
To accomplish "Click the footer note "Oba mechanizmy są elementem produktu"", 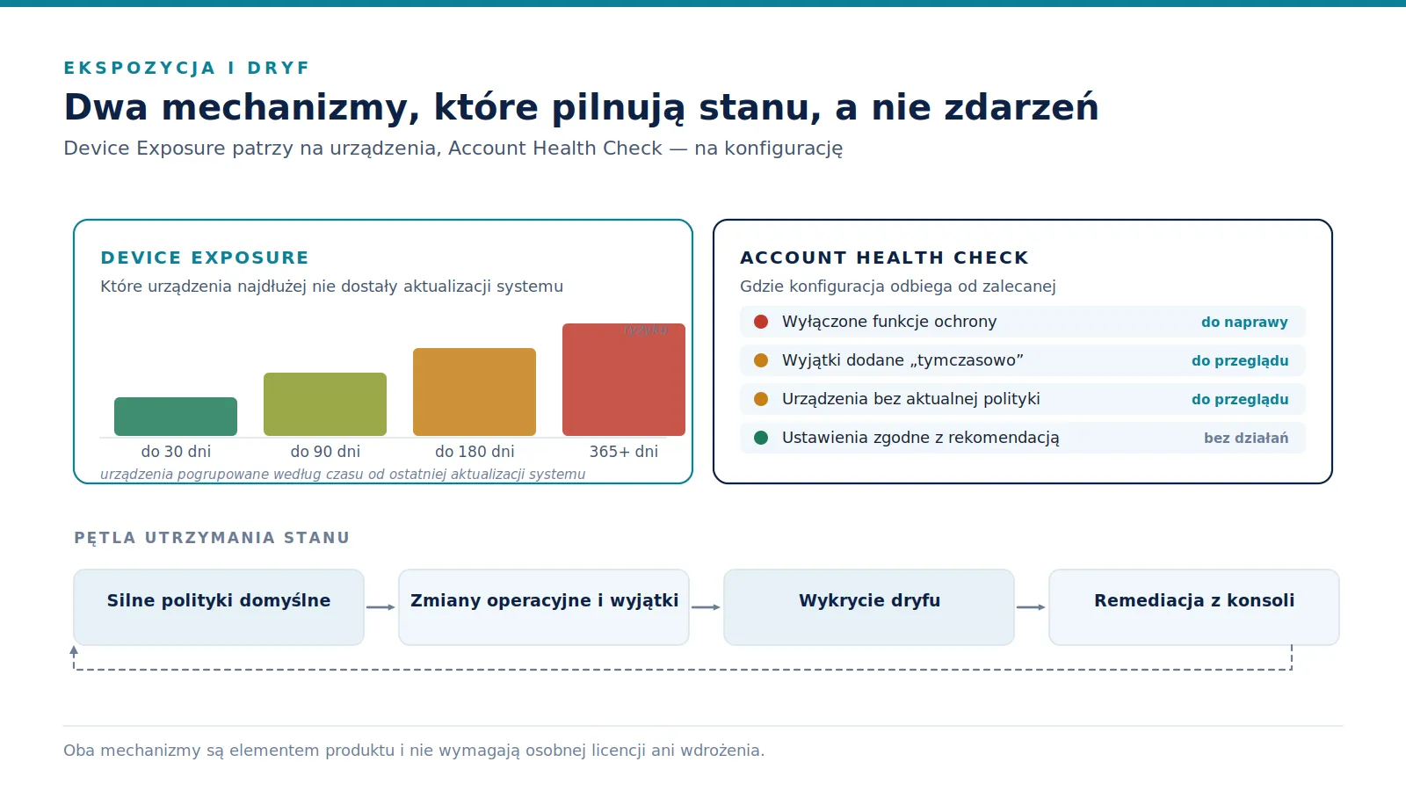I will [414, 751].
